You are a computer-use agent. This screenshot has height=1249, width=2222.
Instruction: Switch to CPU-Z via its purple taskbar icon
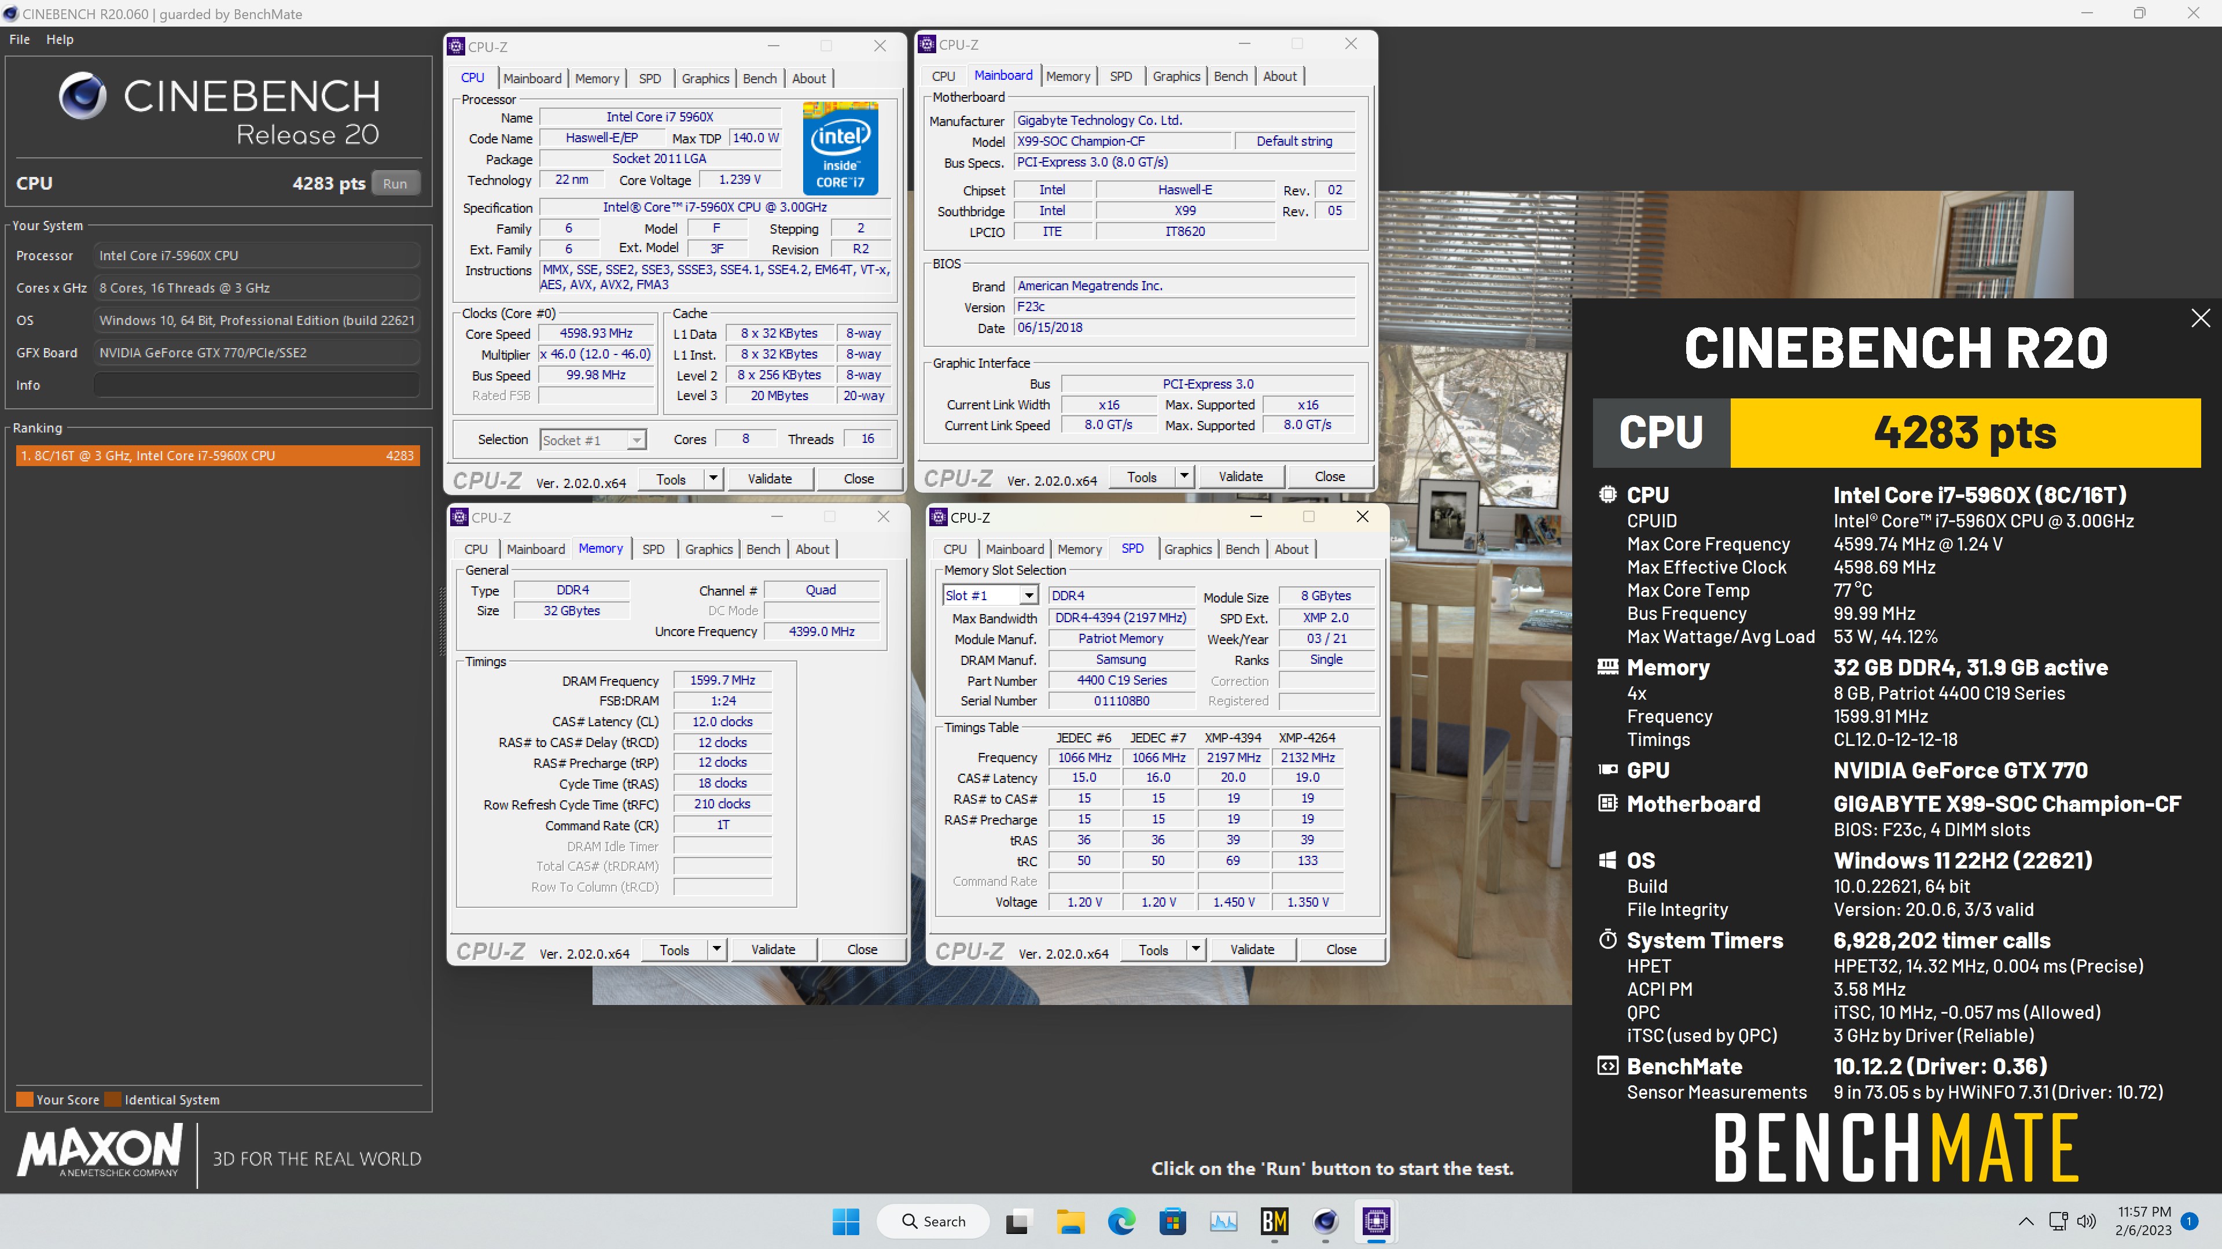pyautogui.click(x=1377, y=1221)
